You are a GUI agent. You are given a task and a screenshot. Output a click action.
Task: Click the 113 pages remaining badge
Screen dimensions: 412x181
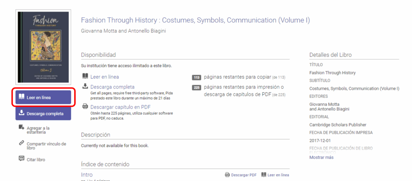point(197,77)
